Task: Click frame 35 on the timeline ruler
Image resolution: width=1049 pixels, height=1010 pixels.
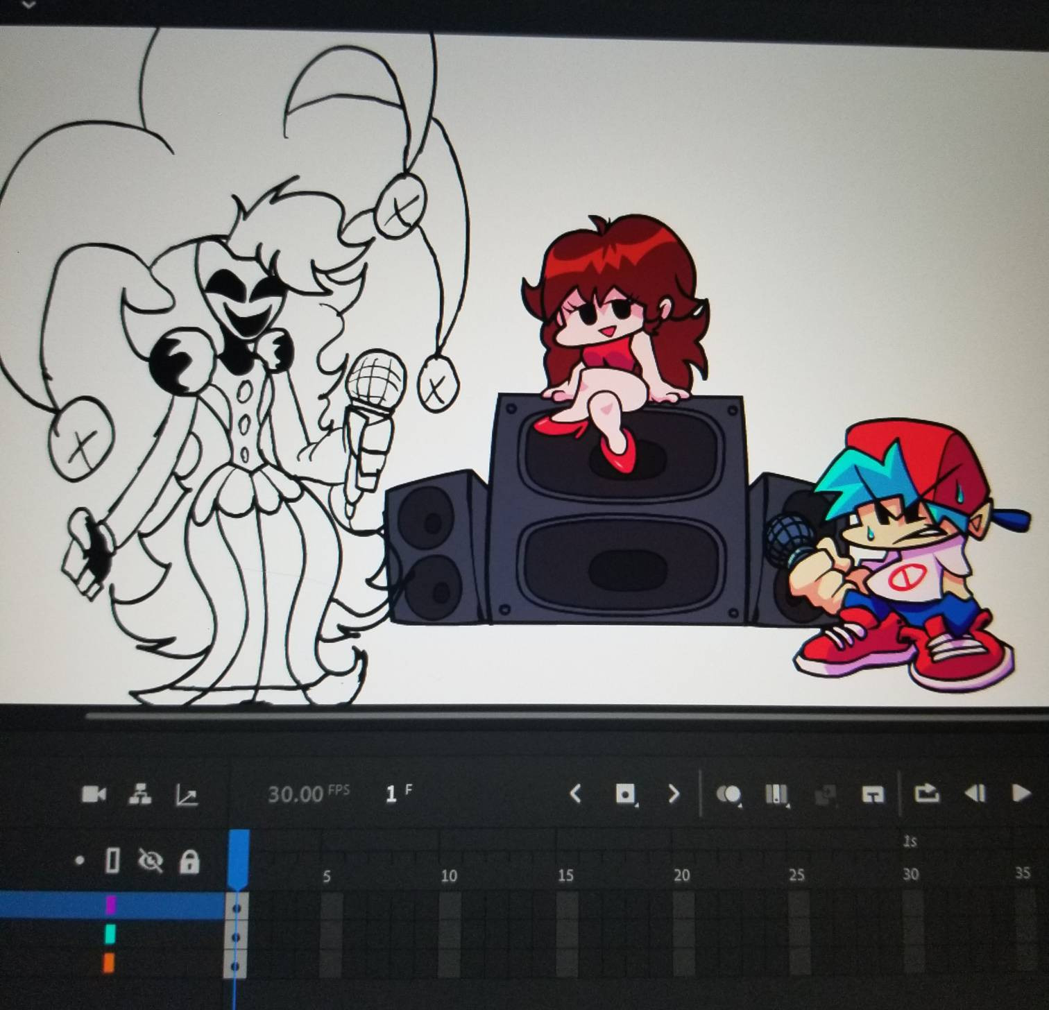Action: (1023, 873)
